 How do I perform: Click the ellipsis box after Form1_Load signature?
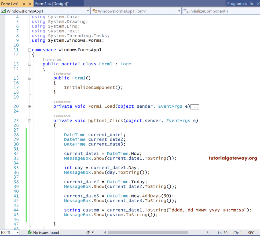[x=195, y=107]
